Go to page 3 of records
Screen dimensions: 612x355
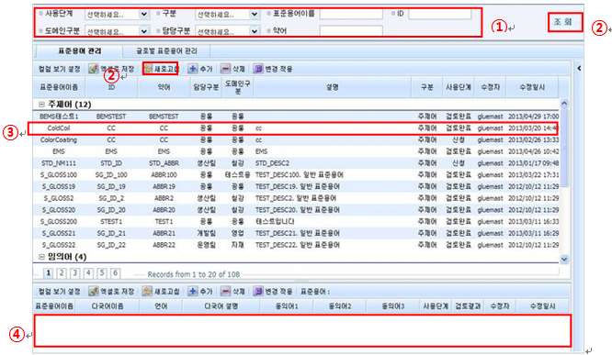[x=75, y=273]
